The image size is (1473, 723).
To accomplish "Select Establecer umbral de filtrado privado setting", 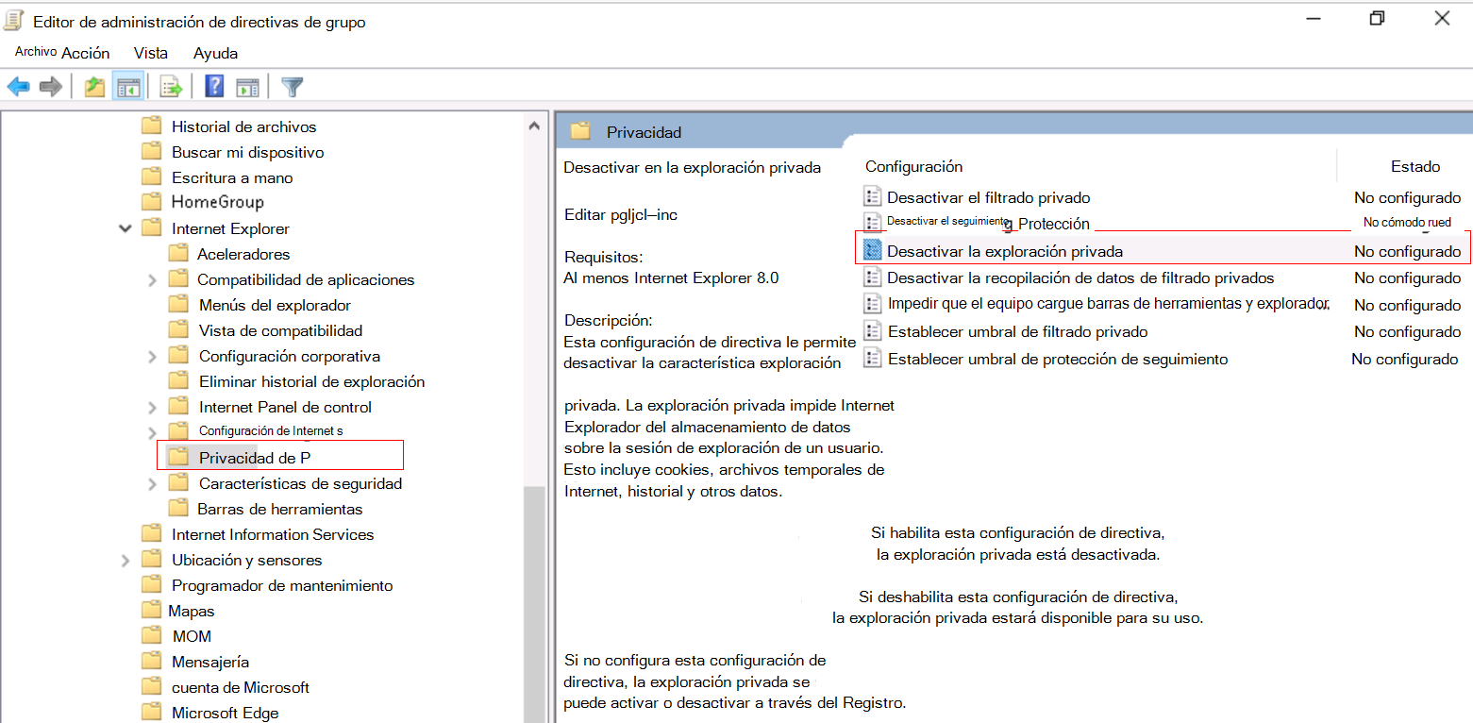I will tap(1017, 331).
